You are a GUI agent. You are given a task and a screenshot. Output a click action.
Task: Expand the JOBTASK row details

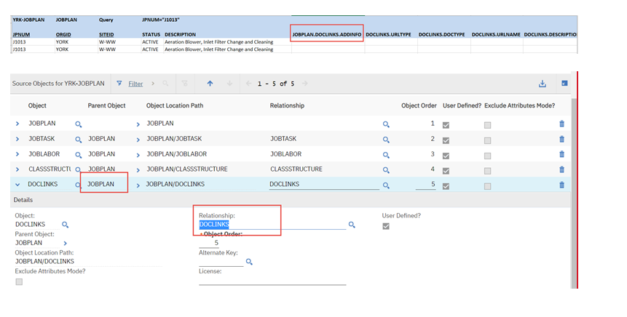pos(17,139)
